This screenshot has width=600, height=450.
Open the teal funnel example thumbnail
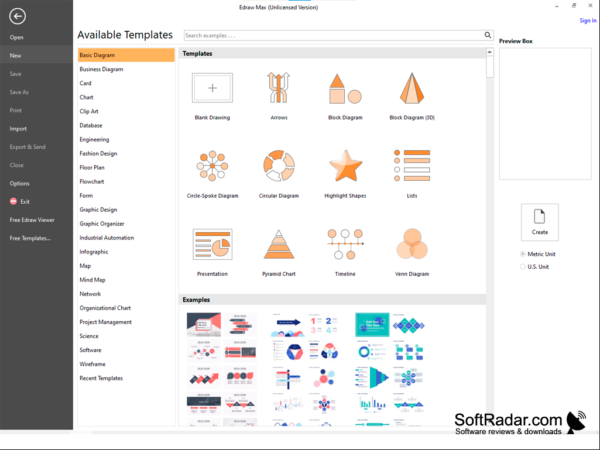372,377
